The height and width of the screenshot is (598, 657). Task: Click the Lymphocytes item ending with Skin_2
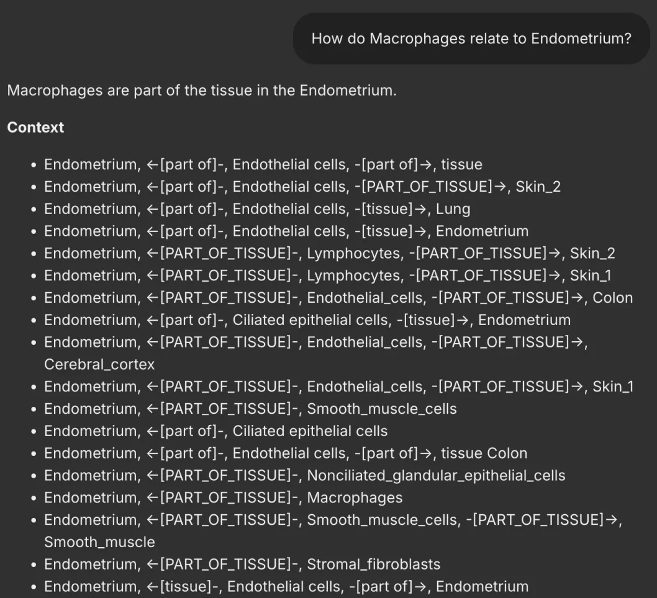coord(329,253)
